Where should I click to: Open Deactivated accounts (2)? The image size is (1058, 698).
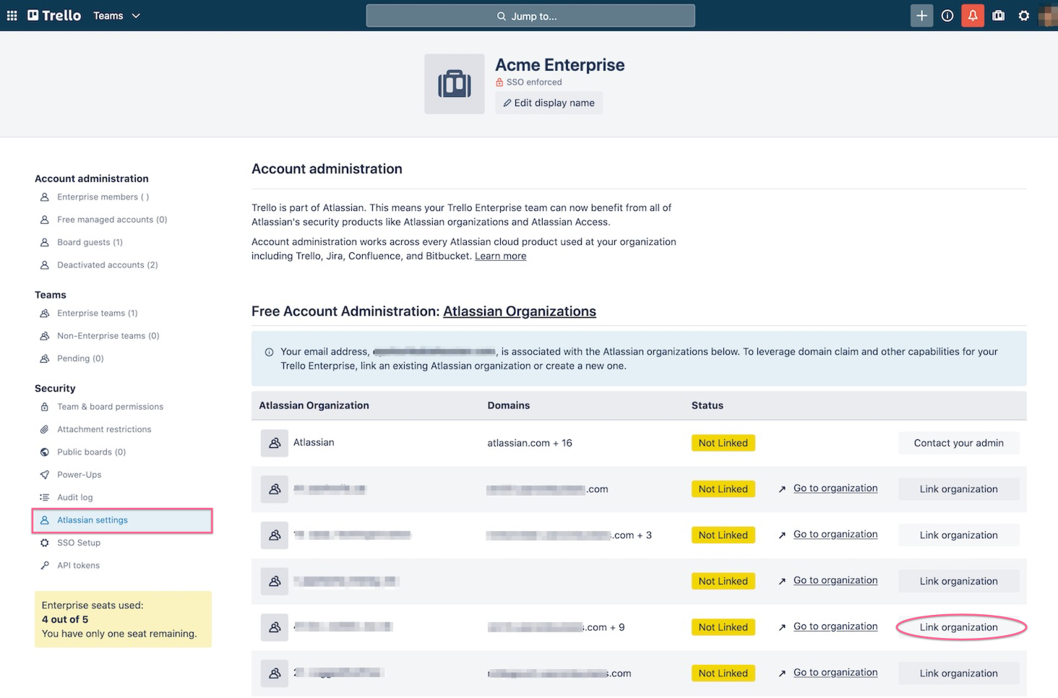pyautogui.click(x=107, y=265)
